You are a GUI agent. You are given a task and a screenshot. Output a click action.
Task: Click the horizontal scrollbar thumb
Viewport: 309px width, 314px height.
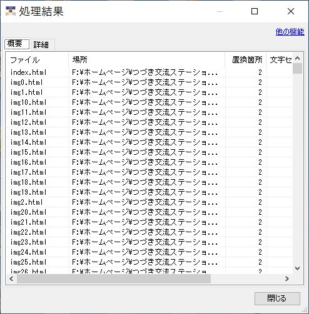click(x=114, y=278)
